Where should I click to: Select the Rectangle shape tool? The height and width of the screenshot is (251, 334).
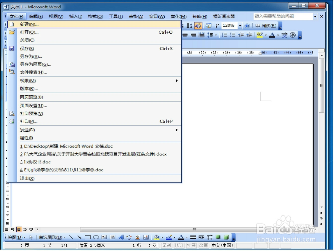click(88, 237)
